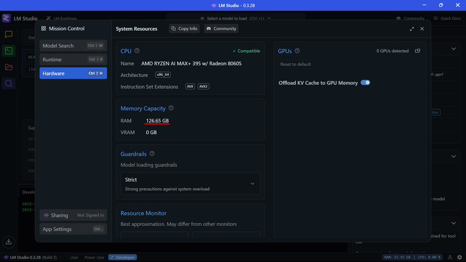Click the GPUs help icon
This screenshot has width=466, height=262.
pos(297,51)
